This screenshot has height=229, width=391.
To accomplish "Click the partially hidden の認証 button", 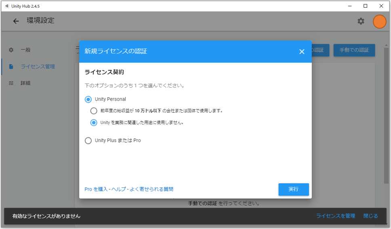I will [x=320, y=50].
